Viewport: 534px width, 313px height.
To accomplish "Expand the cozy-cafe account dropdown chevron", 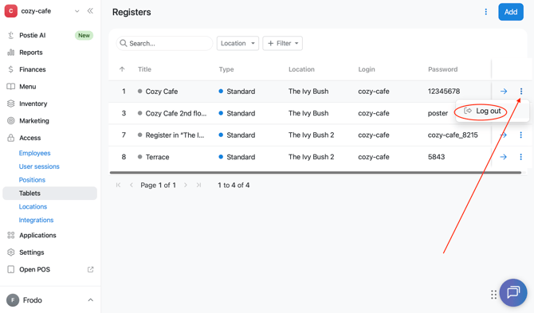I will point(77,11).
